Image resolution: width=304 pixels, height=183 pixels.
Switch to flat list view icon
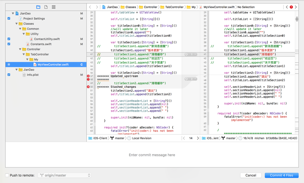(54, 7)
